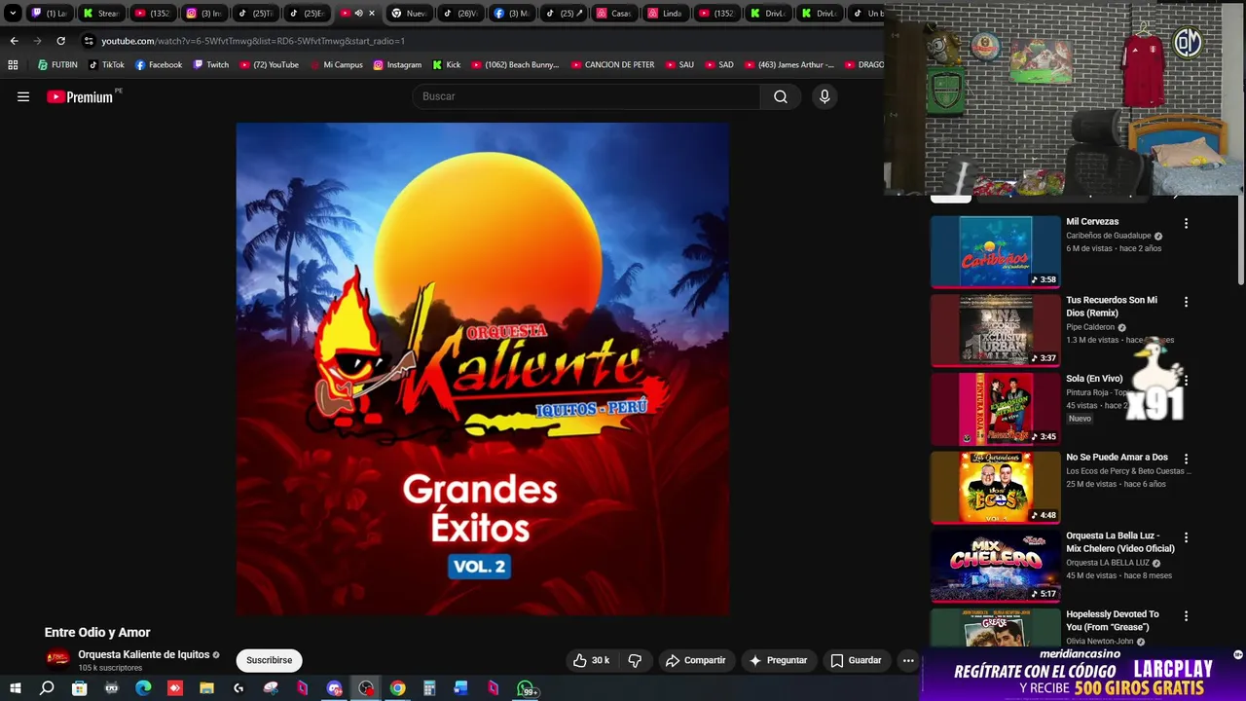This screenshot has height=701, width=1246.
Task: Click the Grandes Éxitos Vol. 2 video player
Action: point(482,369)
